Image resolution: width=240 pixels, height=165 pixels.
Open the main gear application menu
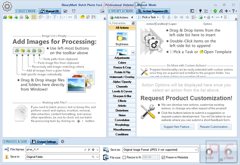pyautogui.click(x=7, y=6)
